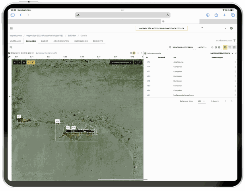Viewport: 245px width, 191px height.
Task: Open Safari downloads icon
Action: point(208,15)
